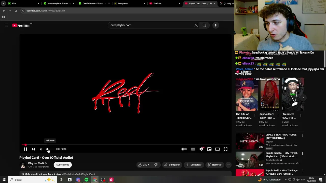Open options for Trippie Redd video
This screenshot has width=326, height=183.
click(x=303, y=171)
